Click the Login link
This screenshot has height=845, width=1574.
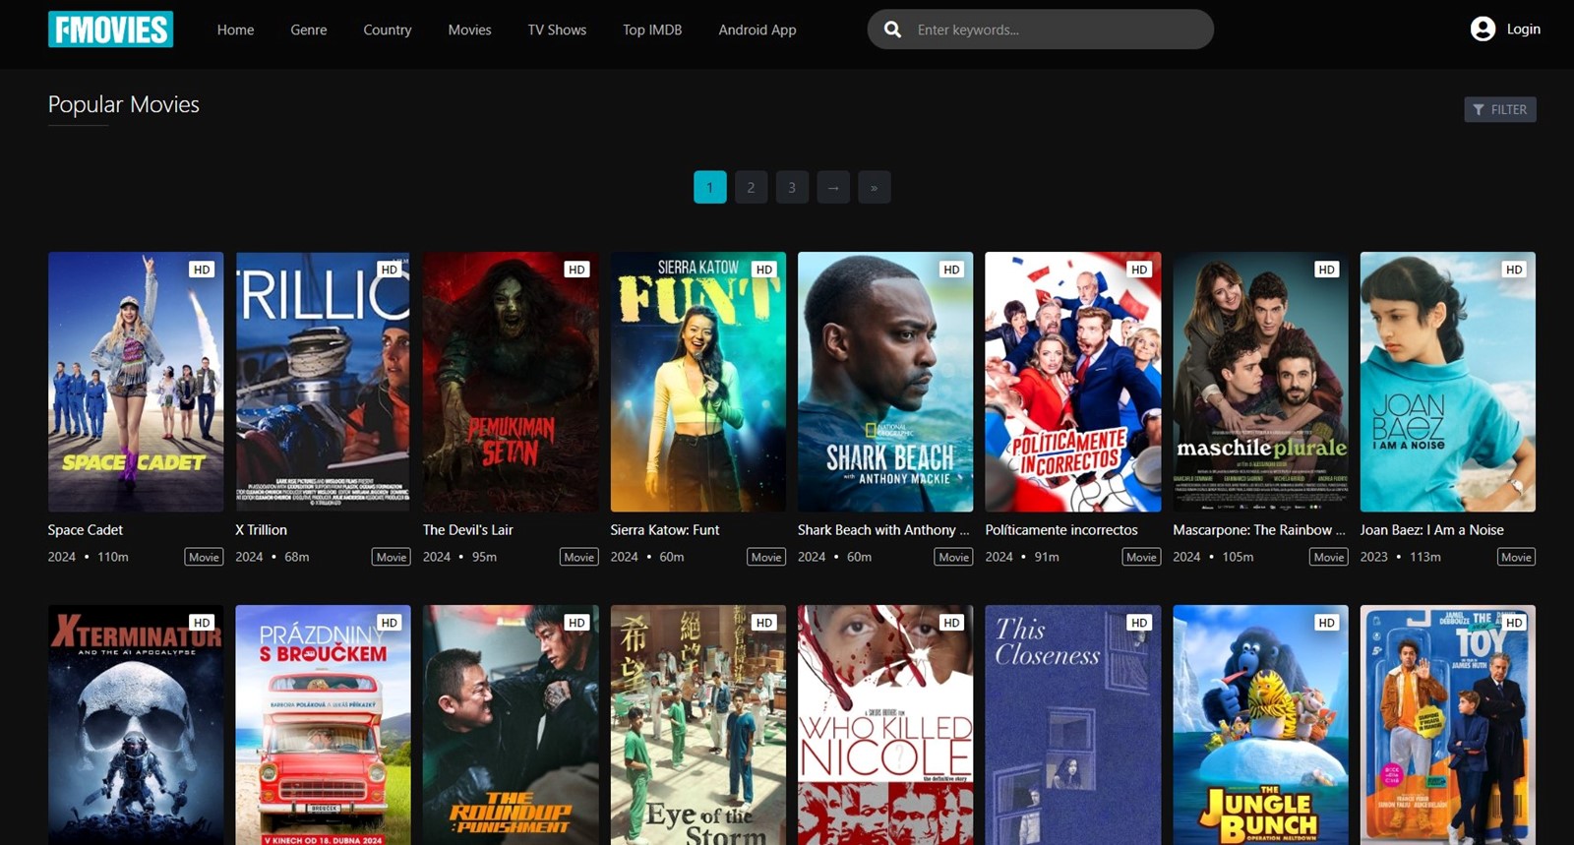click(x=1524, y=30)
